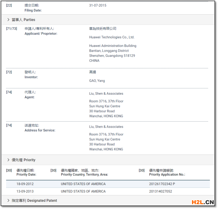The height and width of the screenshot is (209, 218).
Task: Collapse the Priority section chevron
Action: point(8,160)
